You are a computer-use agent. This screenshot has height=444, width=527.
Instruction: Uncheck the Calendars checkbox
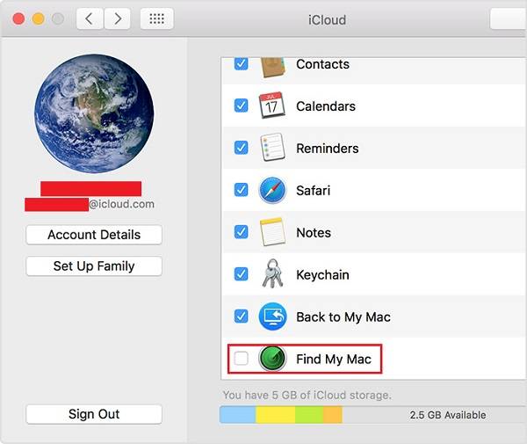241,106
